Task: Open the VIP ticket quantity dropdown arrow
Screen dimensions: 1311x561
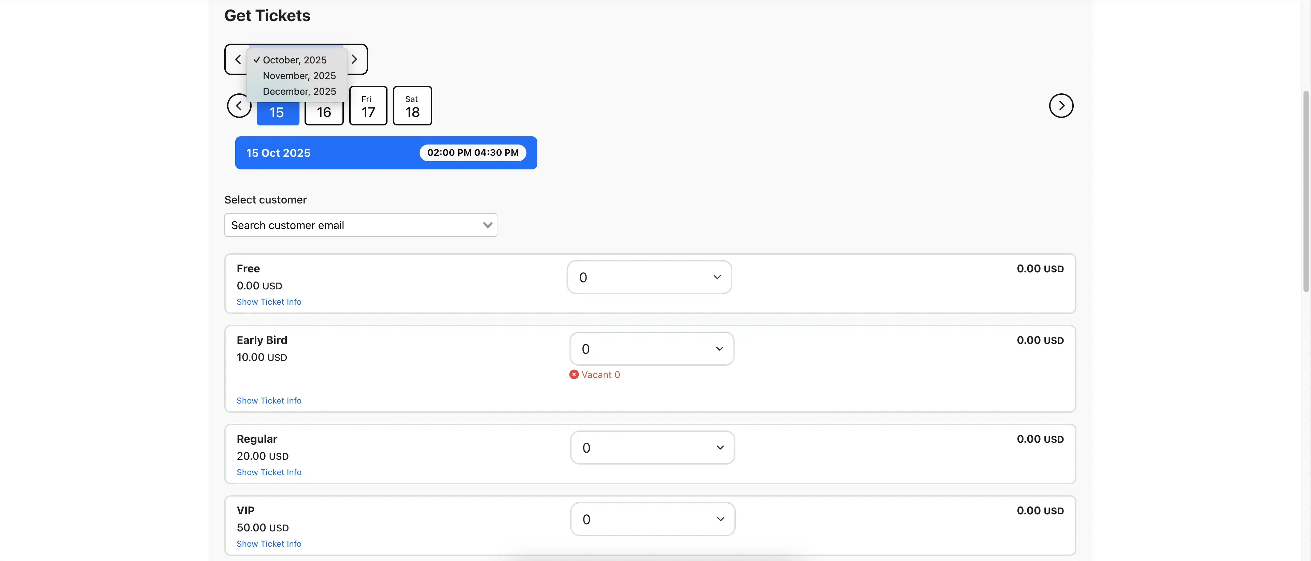Action: coord(720,519)
